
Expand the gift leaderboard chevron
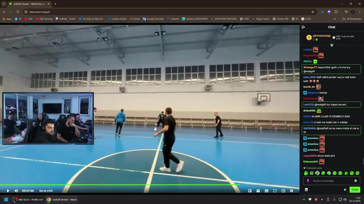pos(332,45)
